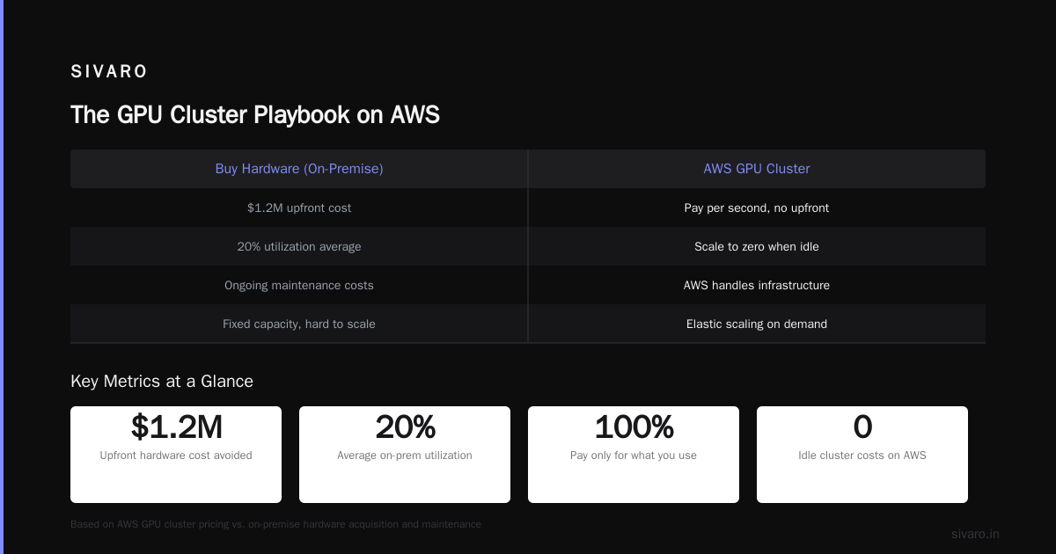Click the Upfront hardware cost avoided label
The image size is (1056, 554).
[x=176, y=456]
